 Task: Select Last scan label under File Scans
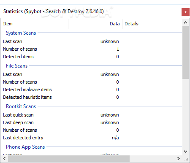pyautogui.click(x=13, y=74)
